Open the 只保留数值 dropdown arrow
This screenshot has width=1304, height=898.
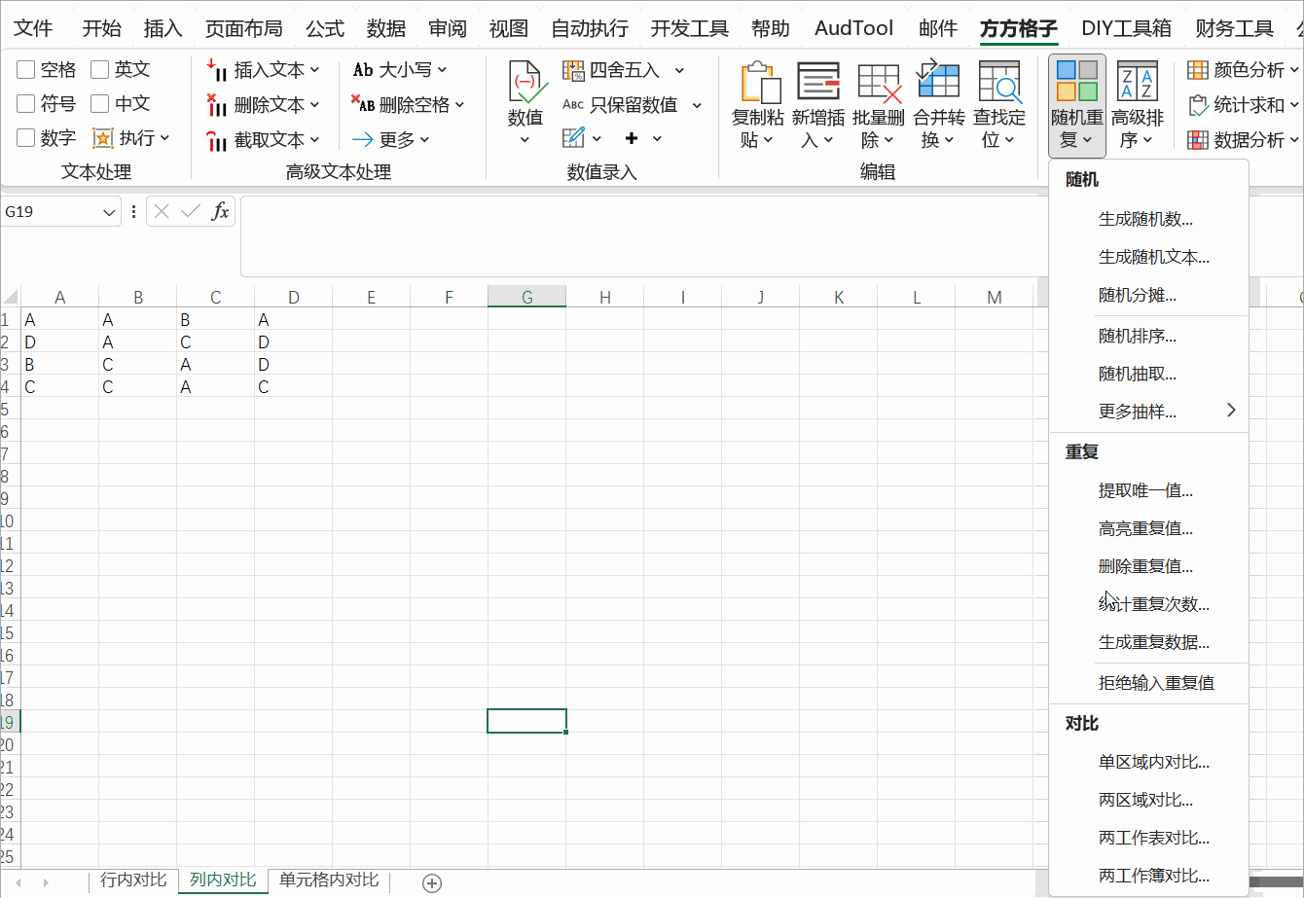(x=697, y=103)
